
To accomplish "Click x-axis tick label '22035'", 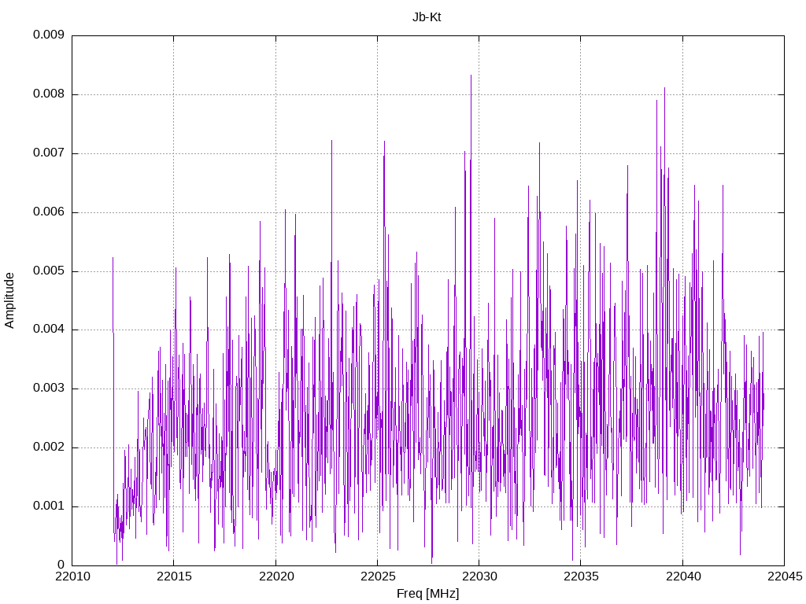I will point(581,576).
